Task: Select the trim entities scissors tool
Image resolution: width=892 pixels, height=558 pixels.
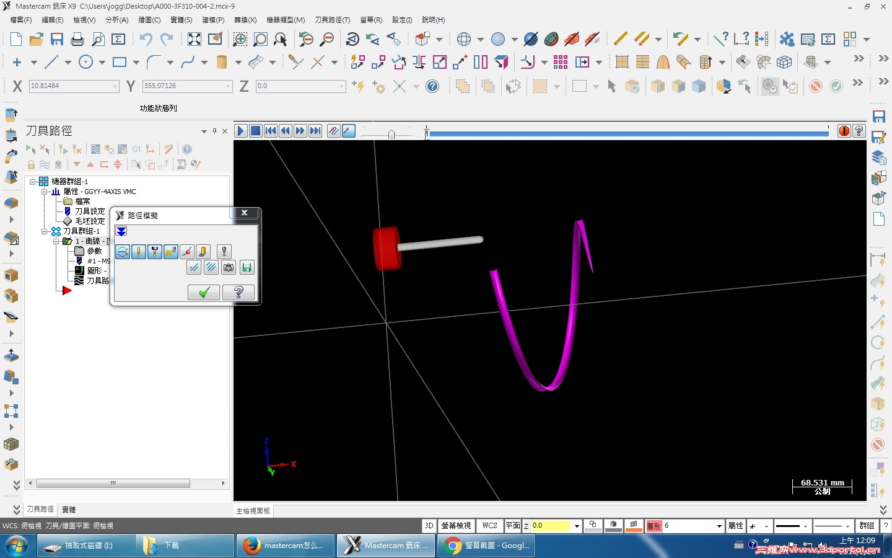Action: click(x=296, y=62)
